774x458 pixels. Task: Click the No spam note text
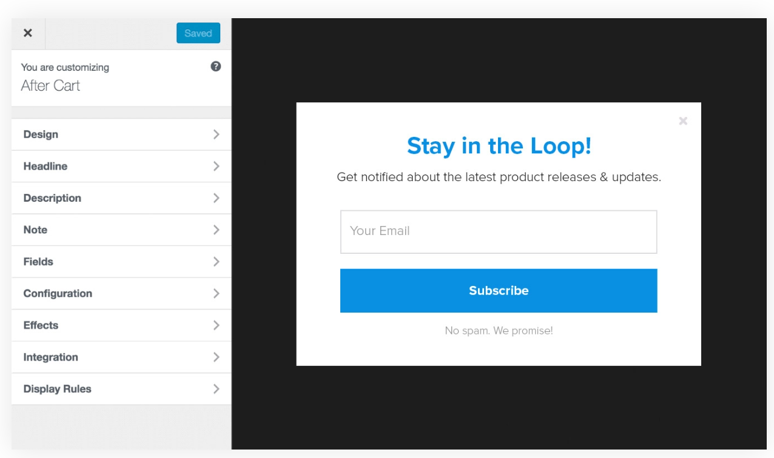[499, 331]
